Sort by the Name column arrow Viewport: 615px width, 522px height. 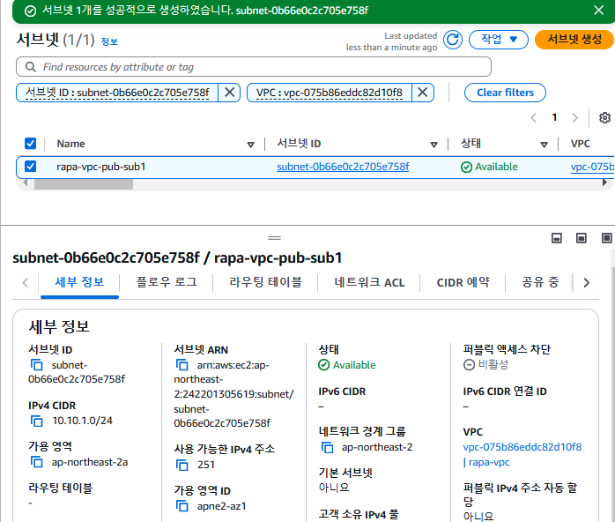[250, 145]
